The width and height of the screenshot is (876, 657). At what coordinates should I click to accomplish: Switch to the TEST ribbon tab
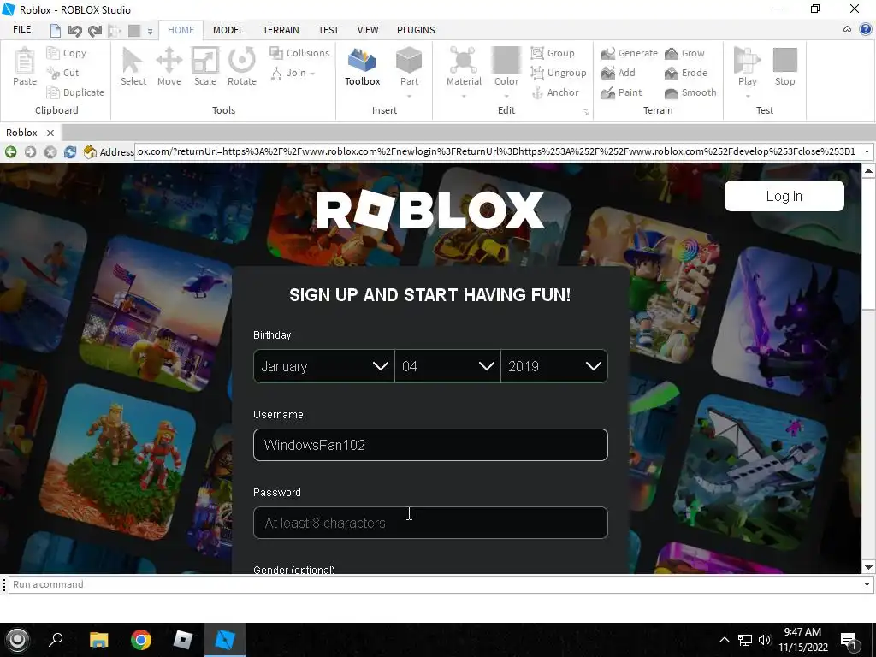pos(328,30)
